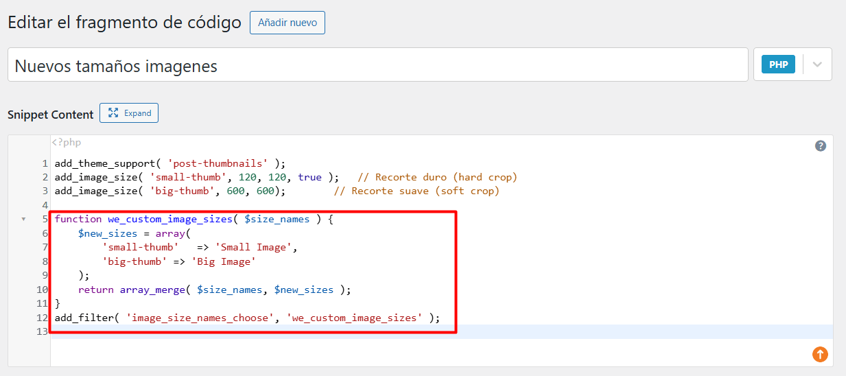The image size is (846, 376).
Task: Click line number 13 in the gutter
Action: click(42, 331)
